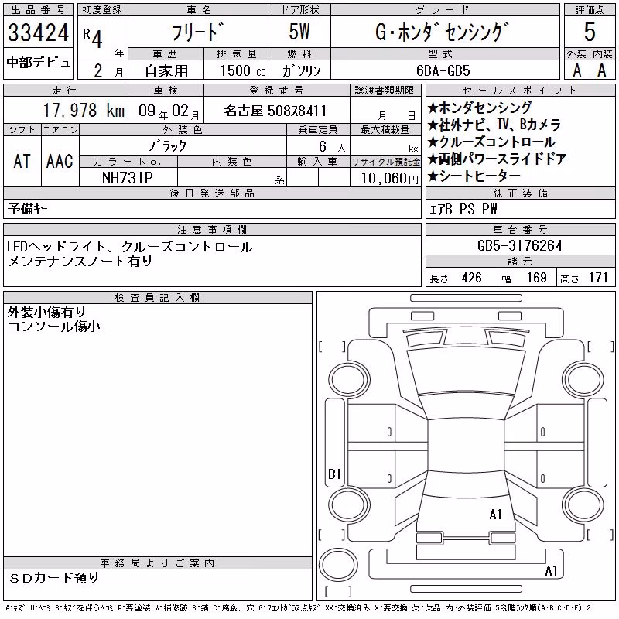619x619 pixels.
Task: Click the grade G・ホンダセンシング
Action: (442, 32)
